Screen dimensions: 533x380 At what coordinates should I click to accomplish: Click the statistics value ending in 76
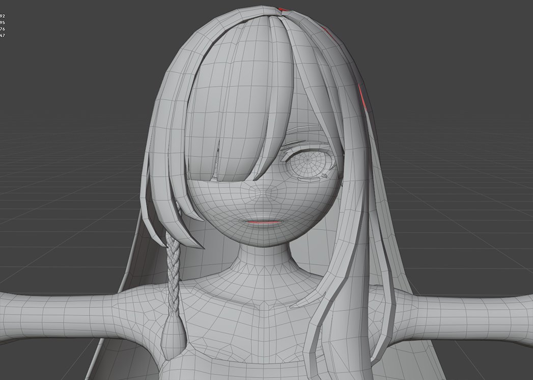(3, 29)
